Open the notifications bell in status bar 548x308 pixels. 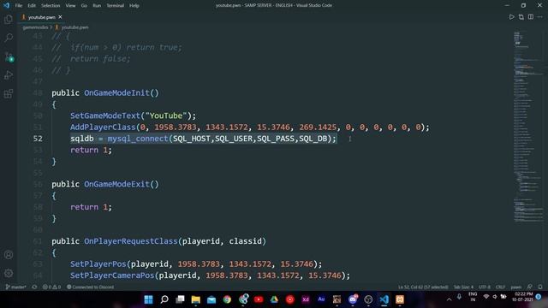point(540,287)
